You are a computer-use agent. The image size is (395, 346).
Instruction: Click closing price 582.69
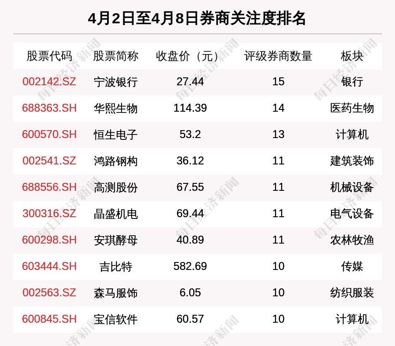[x=190, y=266]
